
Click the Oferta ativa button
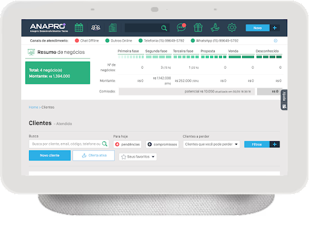[x=94, y=155]
